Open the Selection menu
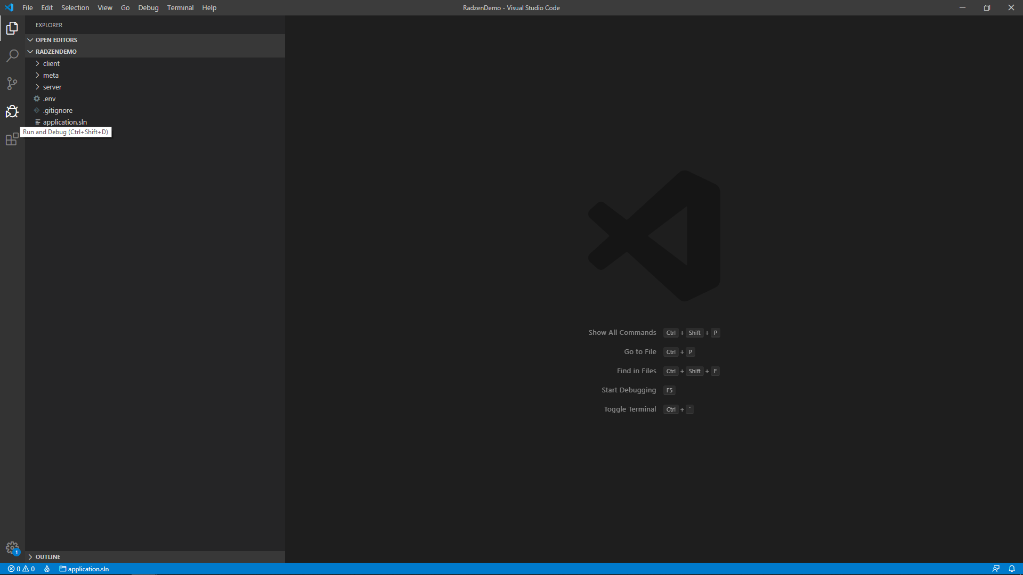 pos(75,7)
